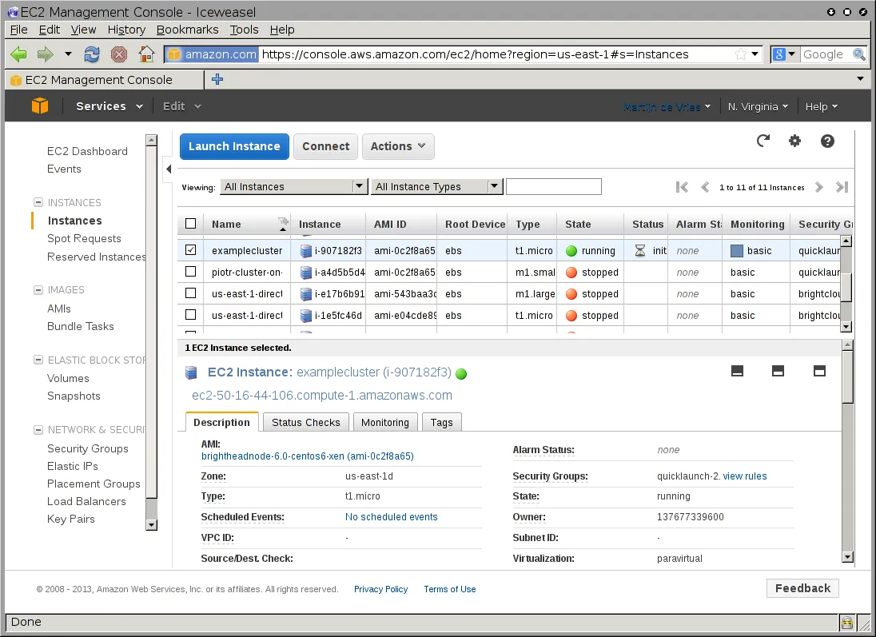Viewport: 876px width, 637px height.
Task: Open the No scheduled events link
Action: click(x=391, y=517)
